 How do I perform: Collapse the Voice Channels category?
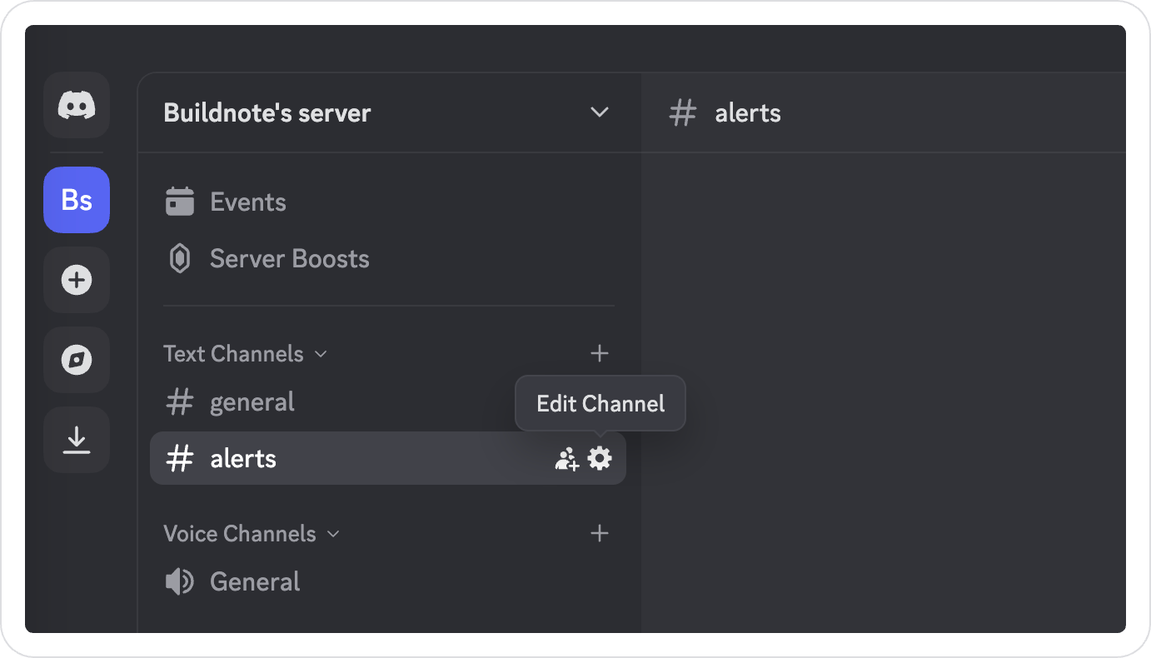pyautogui.click(x=252, y=534)
